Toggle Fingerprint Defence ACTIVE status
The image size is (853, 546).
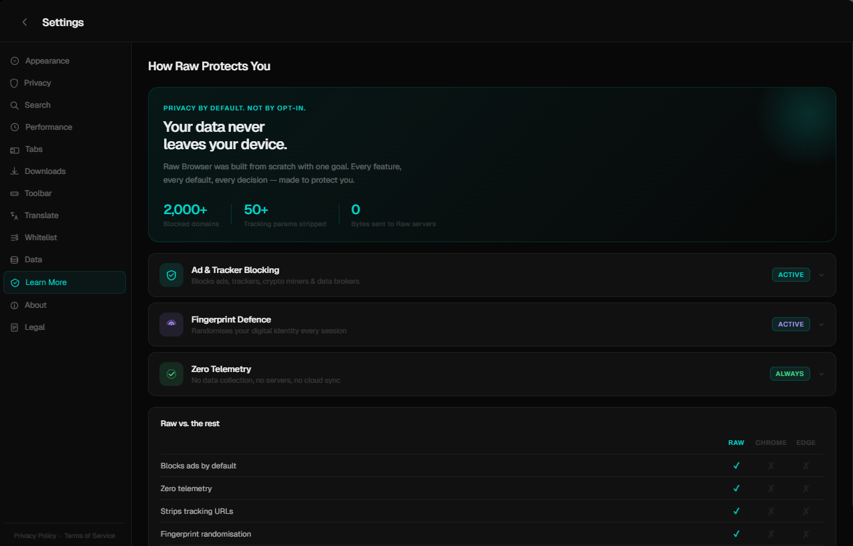(791, 324)
